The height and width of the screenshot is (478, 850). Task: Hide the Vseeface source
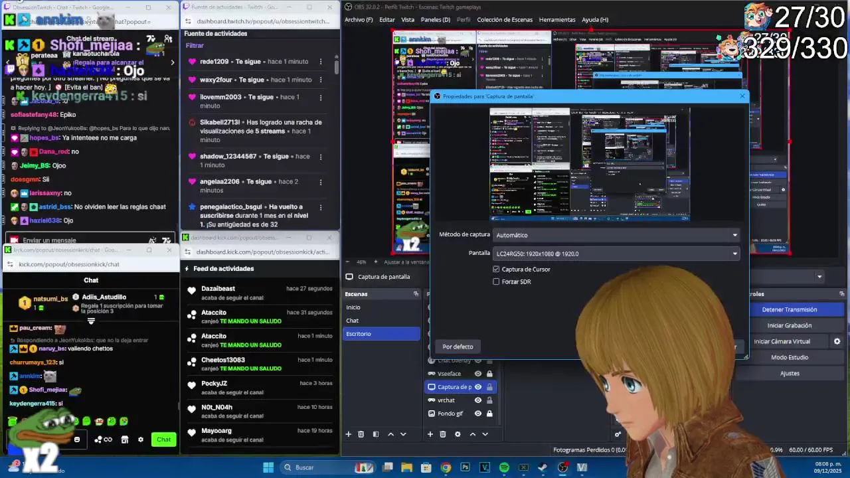[x=477, y=374]
